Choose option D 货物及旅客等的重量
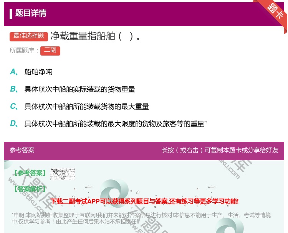288x233 pixels. [x=116, y=124]
